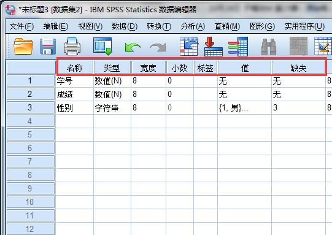Click the greyed decimals cell in 性别 row

tap(180, 108)
